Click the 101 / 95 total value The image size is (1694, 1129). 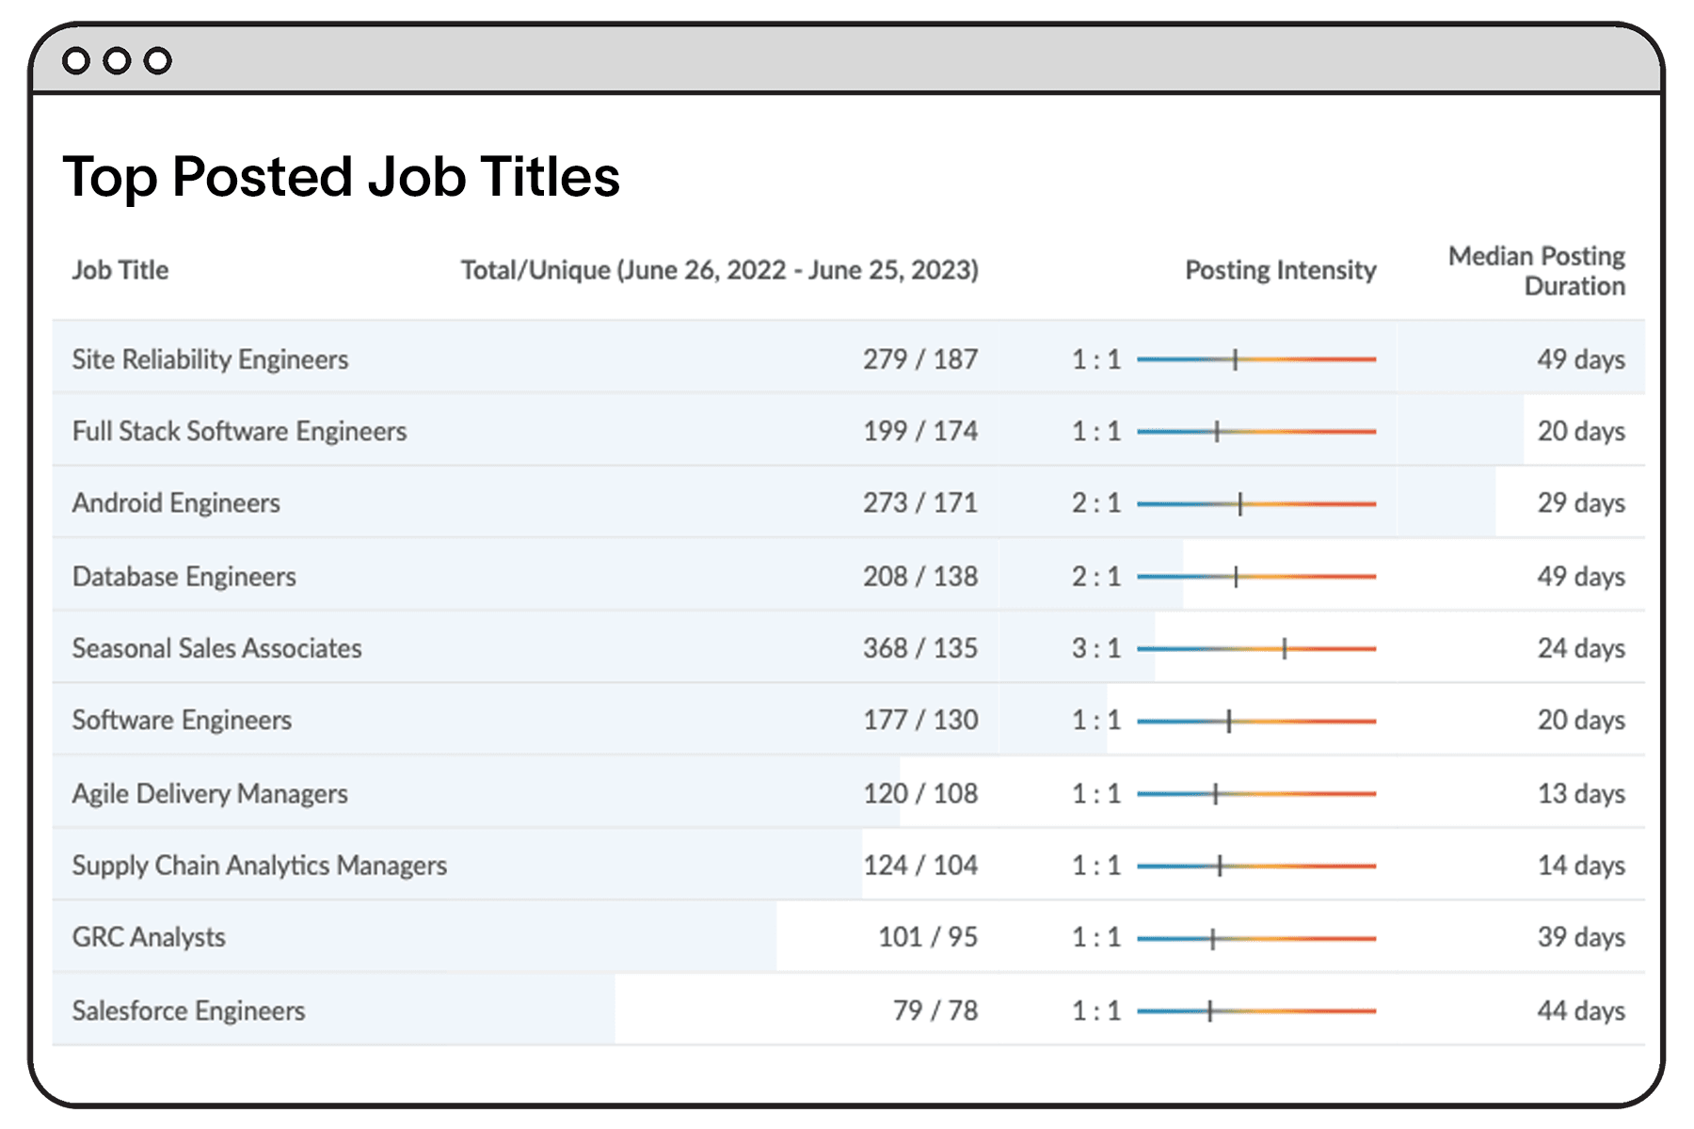click(x=928, y=937)
